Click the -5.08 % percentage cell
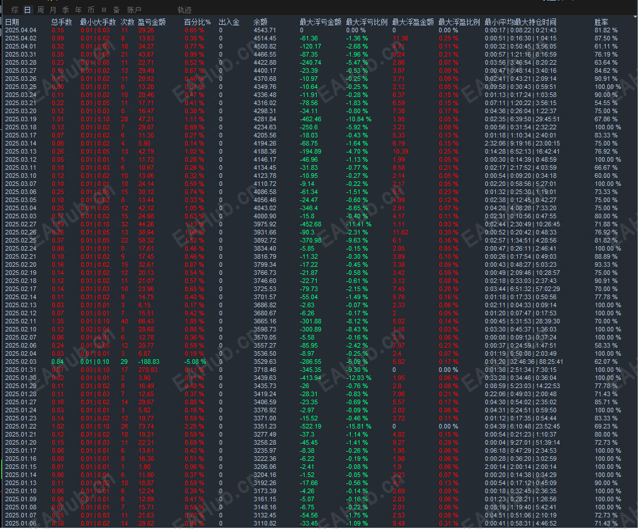This screenshot has height=529, width=638. point(195,362)
